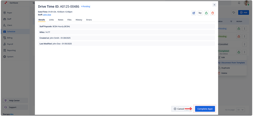Click the Staff Paycode BCBA Hourly row
253x117 pixels.
click(126, 26)
